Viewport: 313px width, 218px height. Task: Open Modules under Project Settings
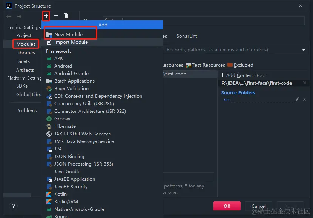[x=26, y=44]
